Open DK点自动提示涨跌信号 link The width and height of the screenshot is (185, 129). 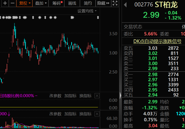click(x=157, y=41)
